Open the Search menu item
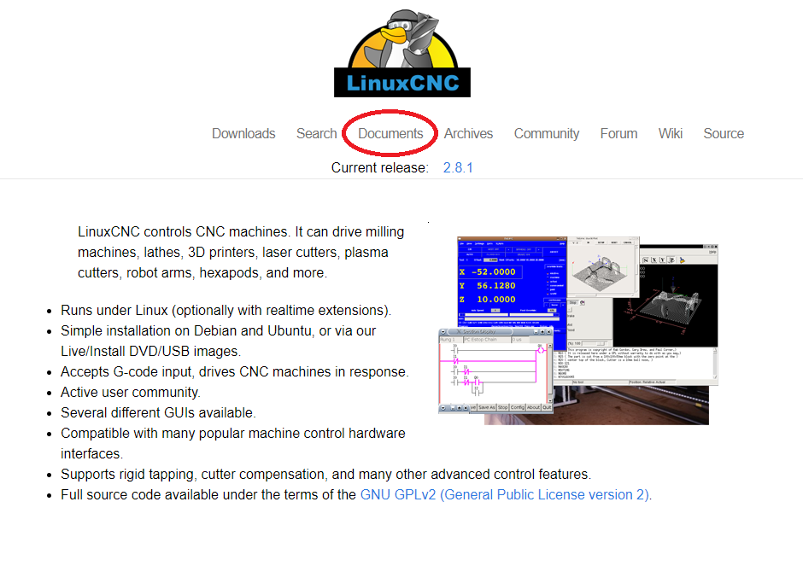 click(x=316, y=133)
